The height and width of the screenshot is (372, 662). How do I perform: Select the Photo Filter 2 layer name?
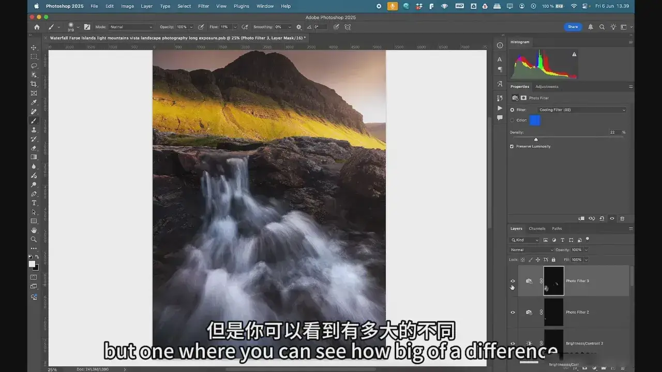pyautogui.click(x=577, y=312)
